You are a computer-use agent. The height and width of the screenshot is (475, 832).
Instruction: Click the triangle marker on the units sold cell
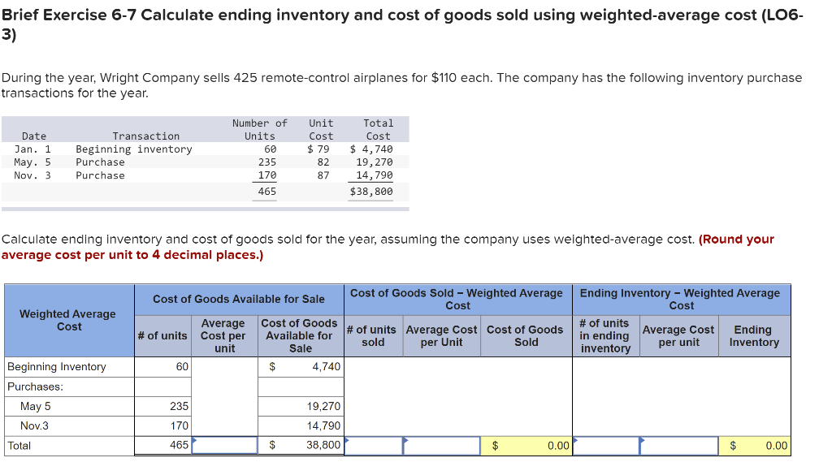[x=345, y=442]
